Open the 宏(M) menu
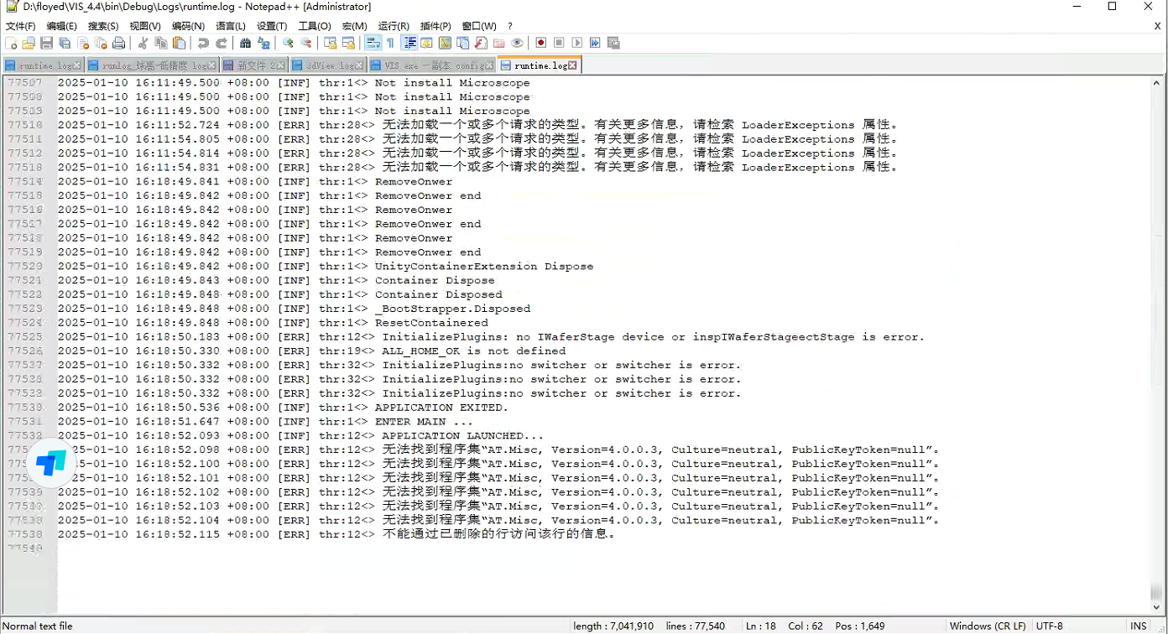 tap(354, 26)
